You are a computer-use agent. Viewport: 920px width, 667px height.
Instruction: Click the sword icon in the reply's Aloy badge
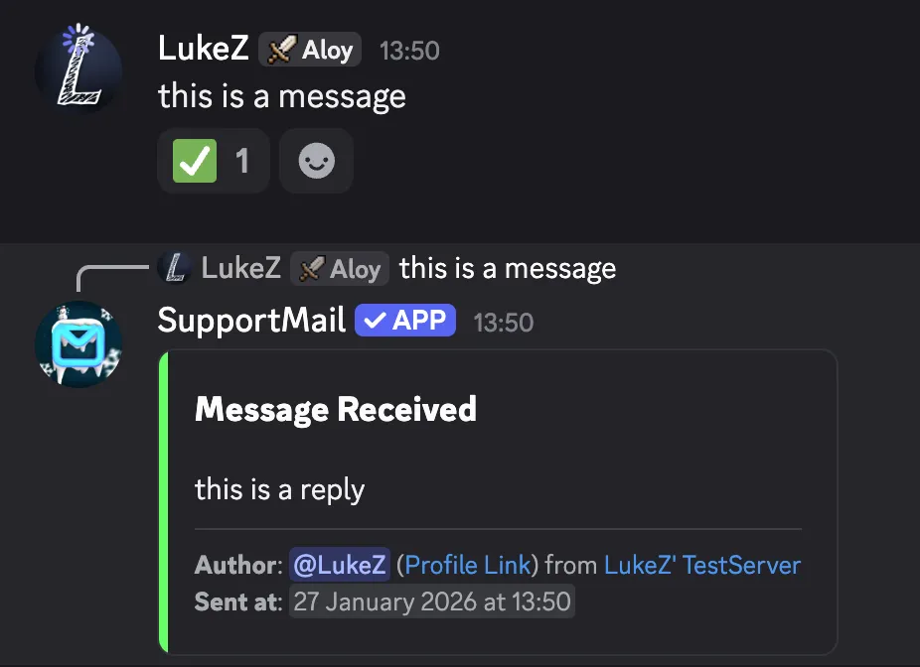pyautogui.click(x=312, y=268)
